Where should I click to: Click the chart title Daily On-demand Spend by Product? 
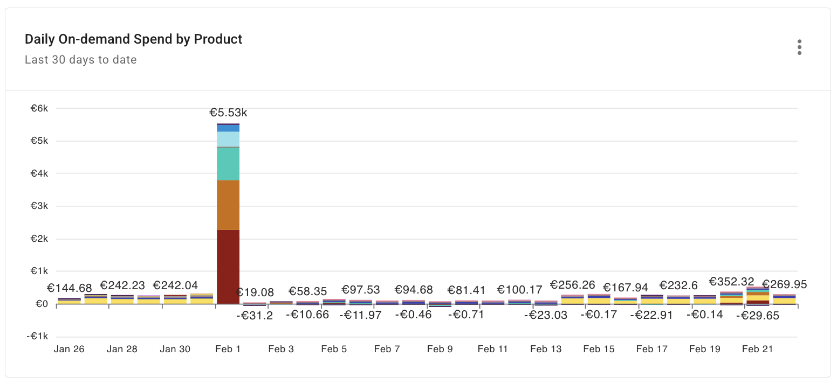[x=133, y=39]
